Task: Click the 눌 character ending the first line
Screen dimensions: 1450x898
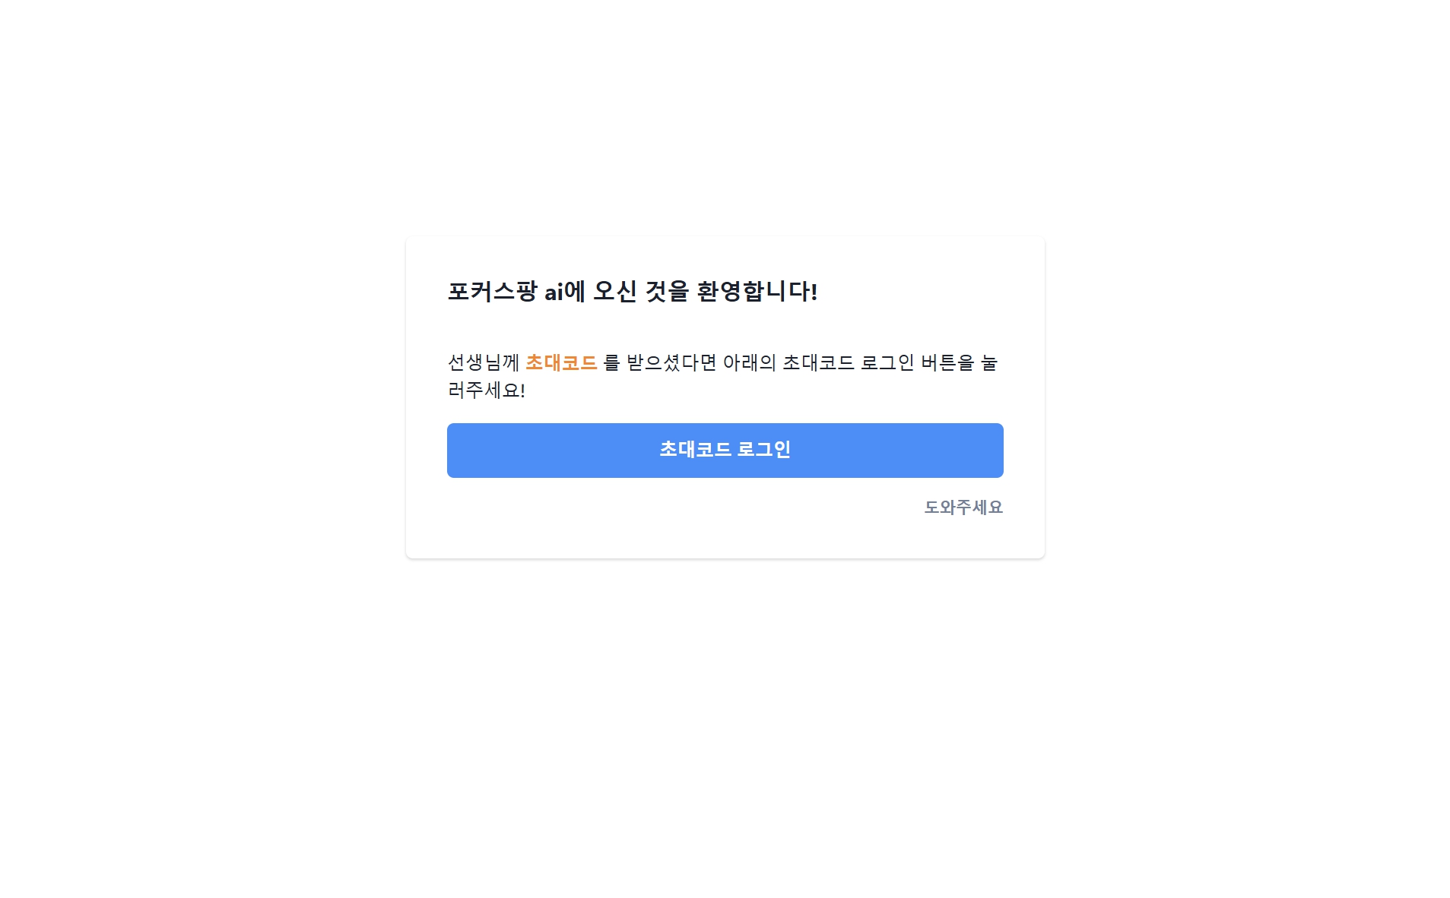Action: point(989,362)
